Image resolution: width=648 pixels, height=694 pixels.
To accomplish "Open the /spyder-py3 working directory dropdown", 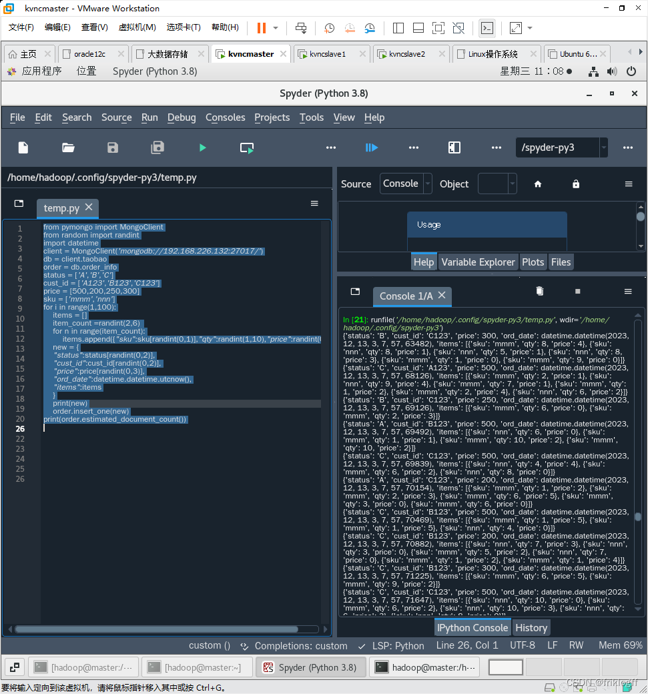I will tap(603, 147).
